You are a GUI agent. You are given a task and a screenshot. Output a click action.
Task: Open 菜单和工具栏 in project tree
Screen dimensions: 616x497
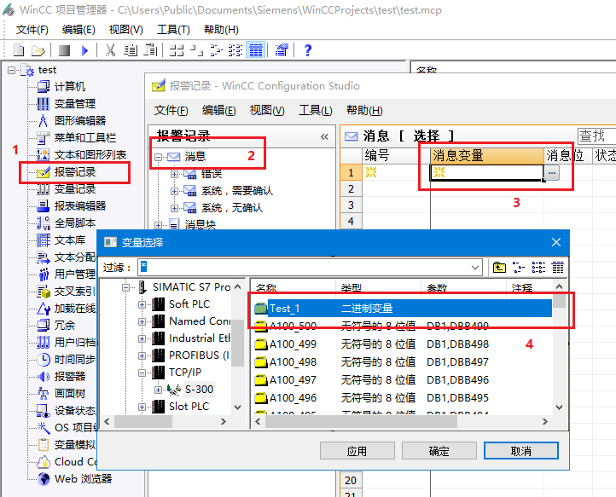(84, 138)
